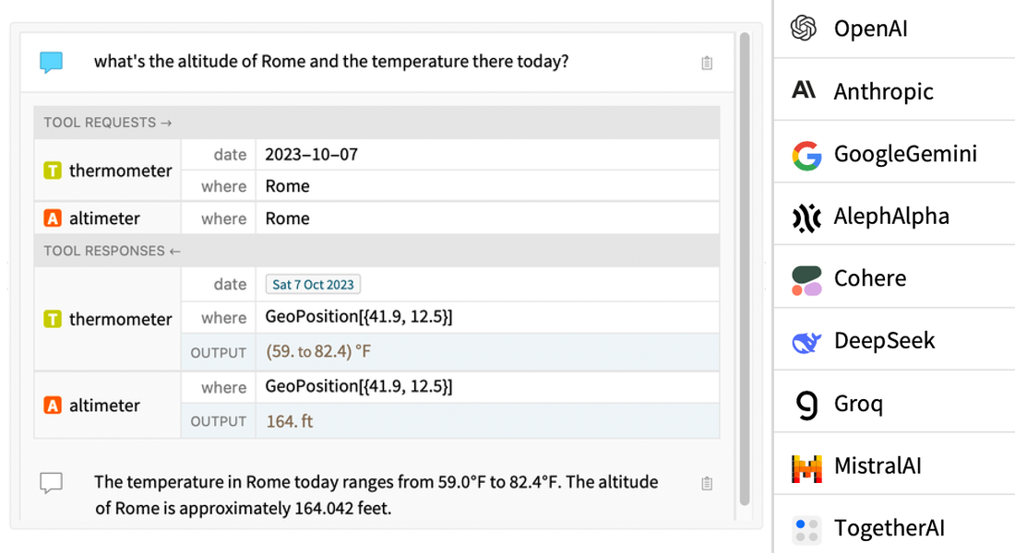Click the Cohere logo icon

[x=806, y=279]
